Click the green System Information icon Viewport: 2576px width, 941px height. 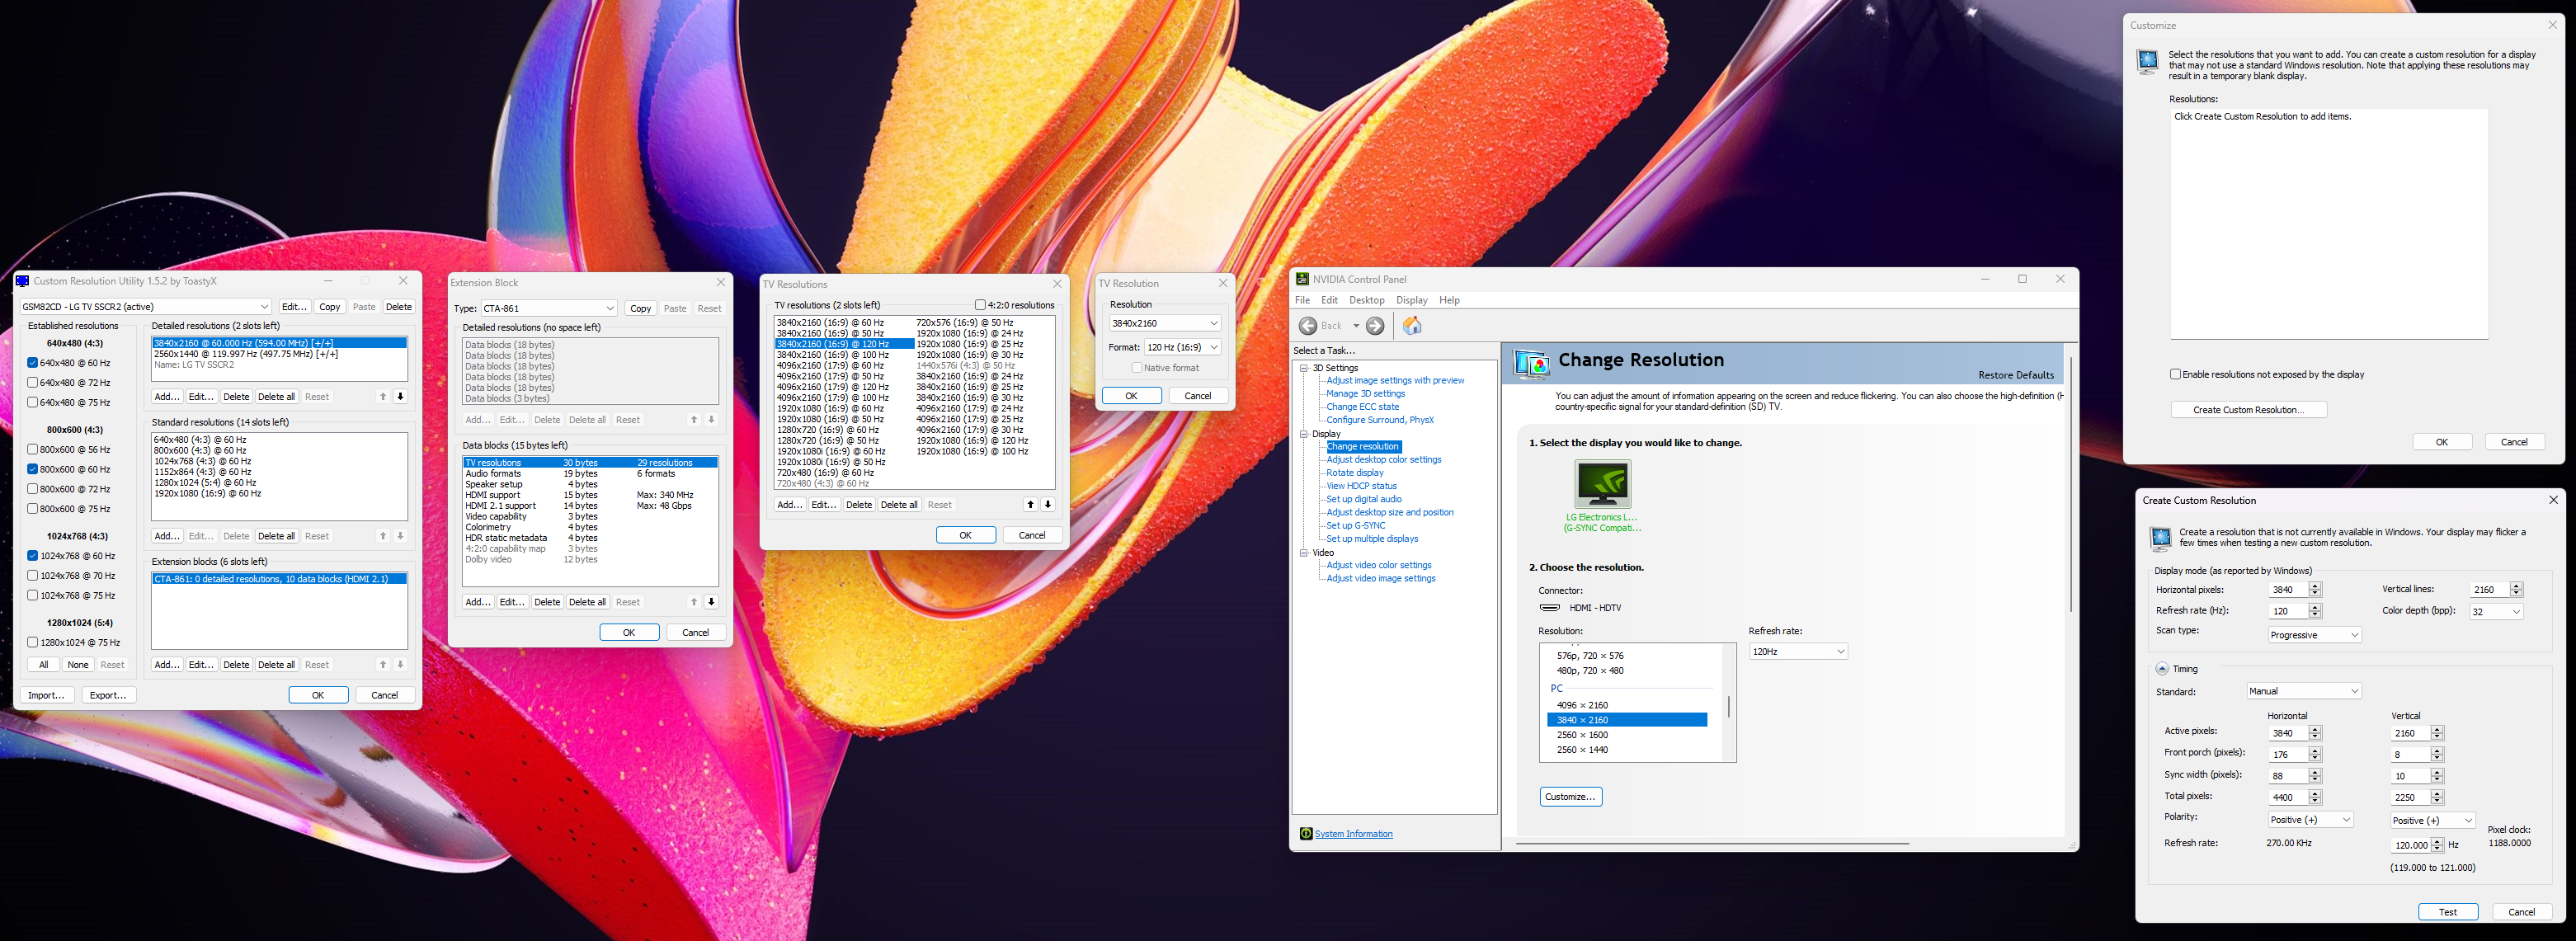1305,834
